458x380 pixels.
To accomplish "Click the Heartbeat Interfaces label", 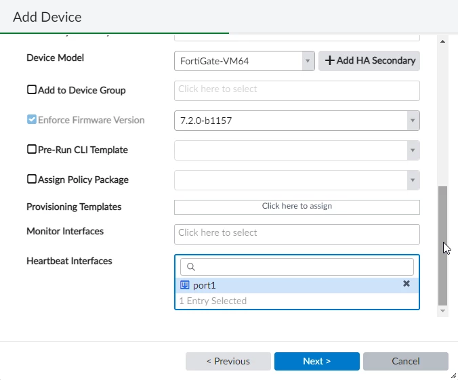I will tap(69, 261).
